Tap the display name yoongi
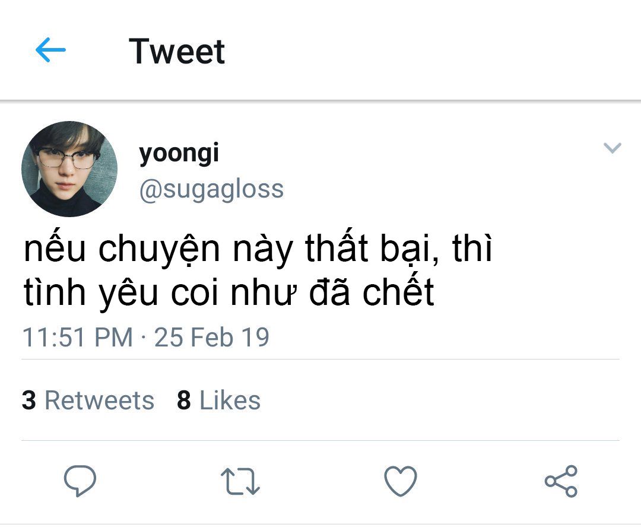Image resolution: width=641 pixels, height=528 pixels. point(179,153)
